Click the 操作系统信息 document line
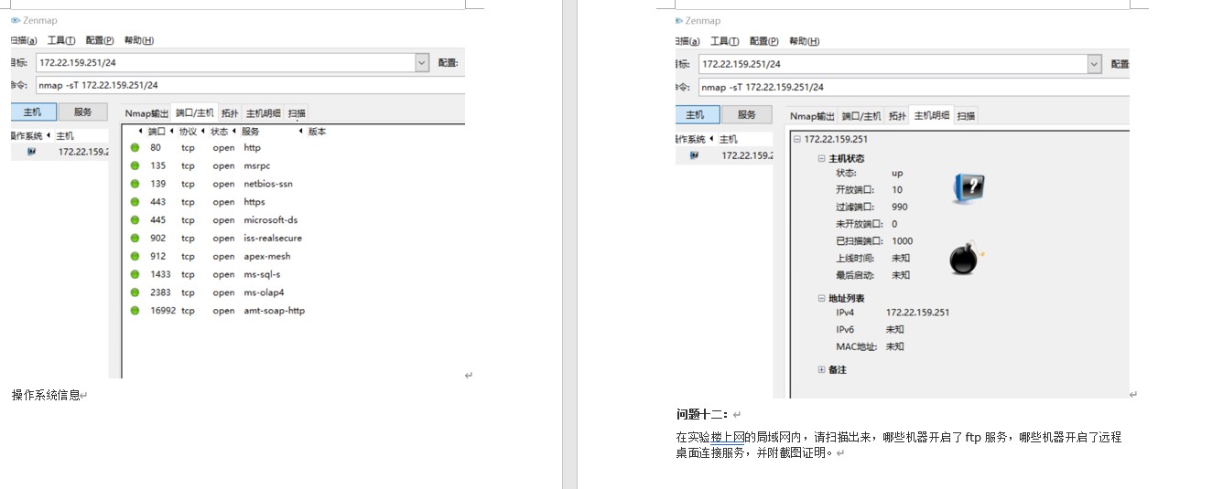 pyautogui.click(x=46, y=396)
